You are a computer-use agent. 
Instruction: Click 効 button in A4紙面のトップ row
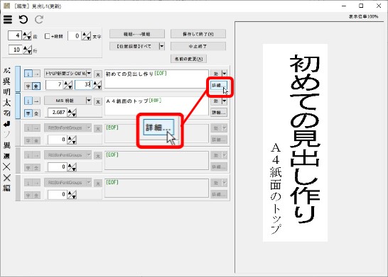216,101
